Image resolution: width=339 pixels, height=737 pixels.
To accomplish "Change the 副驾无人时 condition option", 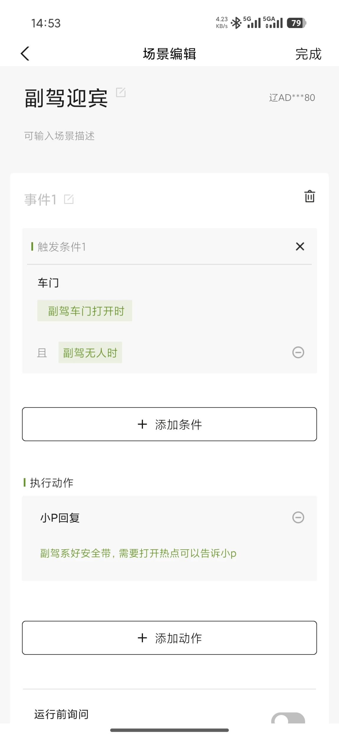I will click(x=90, y=353).
